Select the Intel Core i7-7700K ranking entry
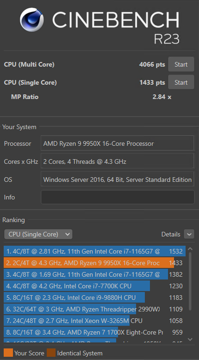This screenshot has width=199, height=360. tap(94, 286)
